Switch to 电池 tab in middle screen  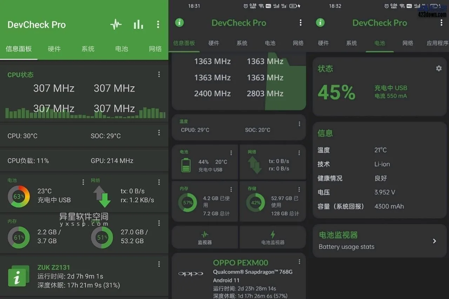click(270, 43)
